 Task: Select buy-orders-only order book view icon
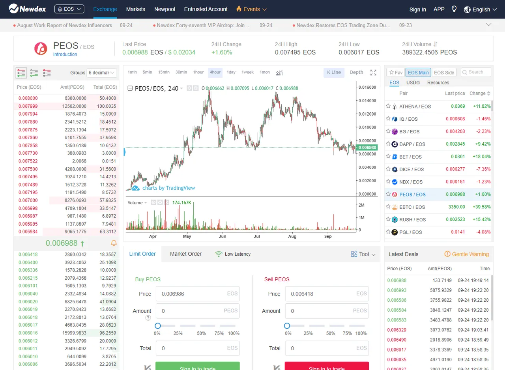(34, 73)
